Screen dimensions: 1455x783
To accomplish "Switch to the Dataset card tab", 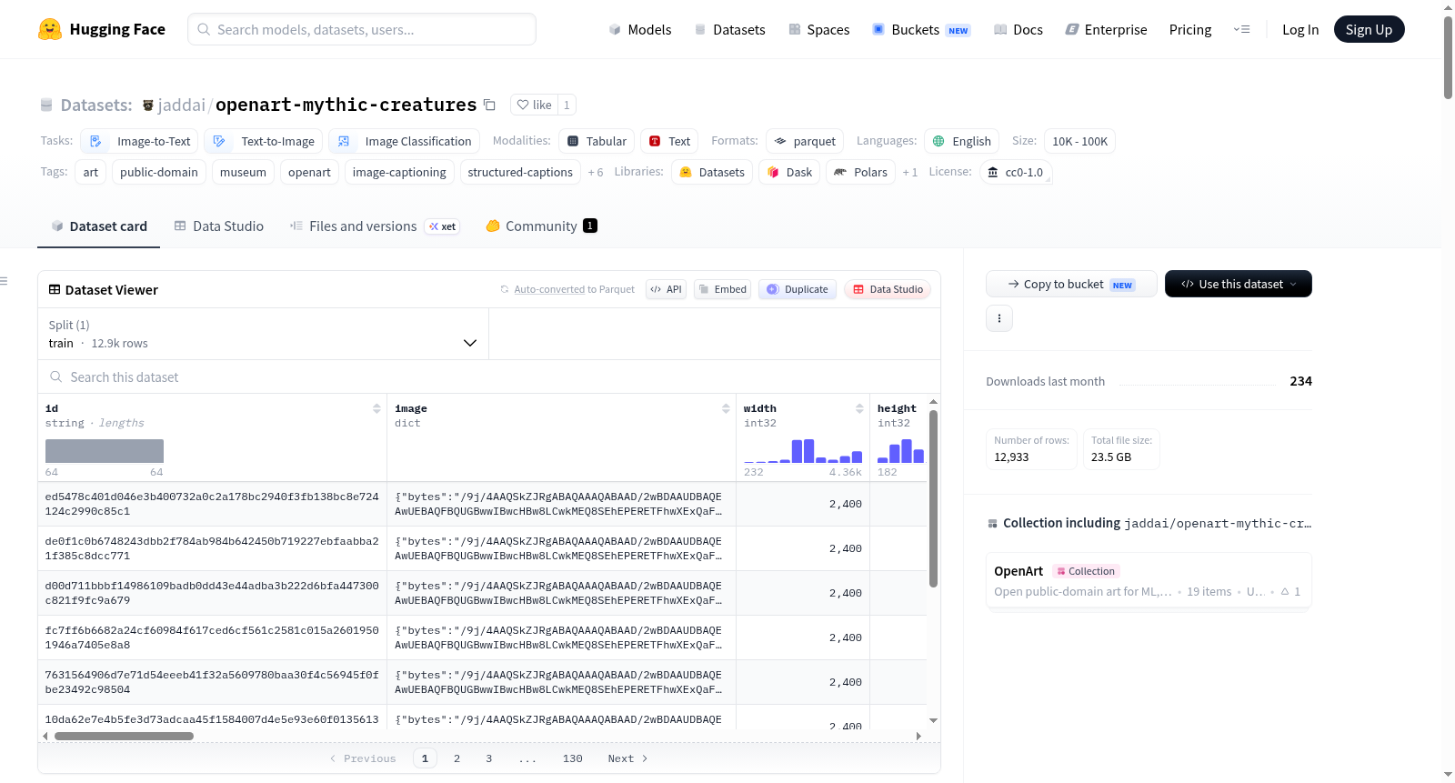I will pos(99,226).
